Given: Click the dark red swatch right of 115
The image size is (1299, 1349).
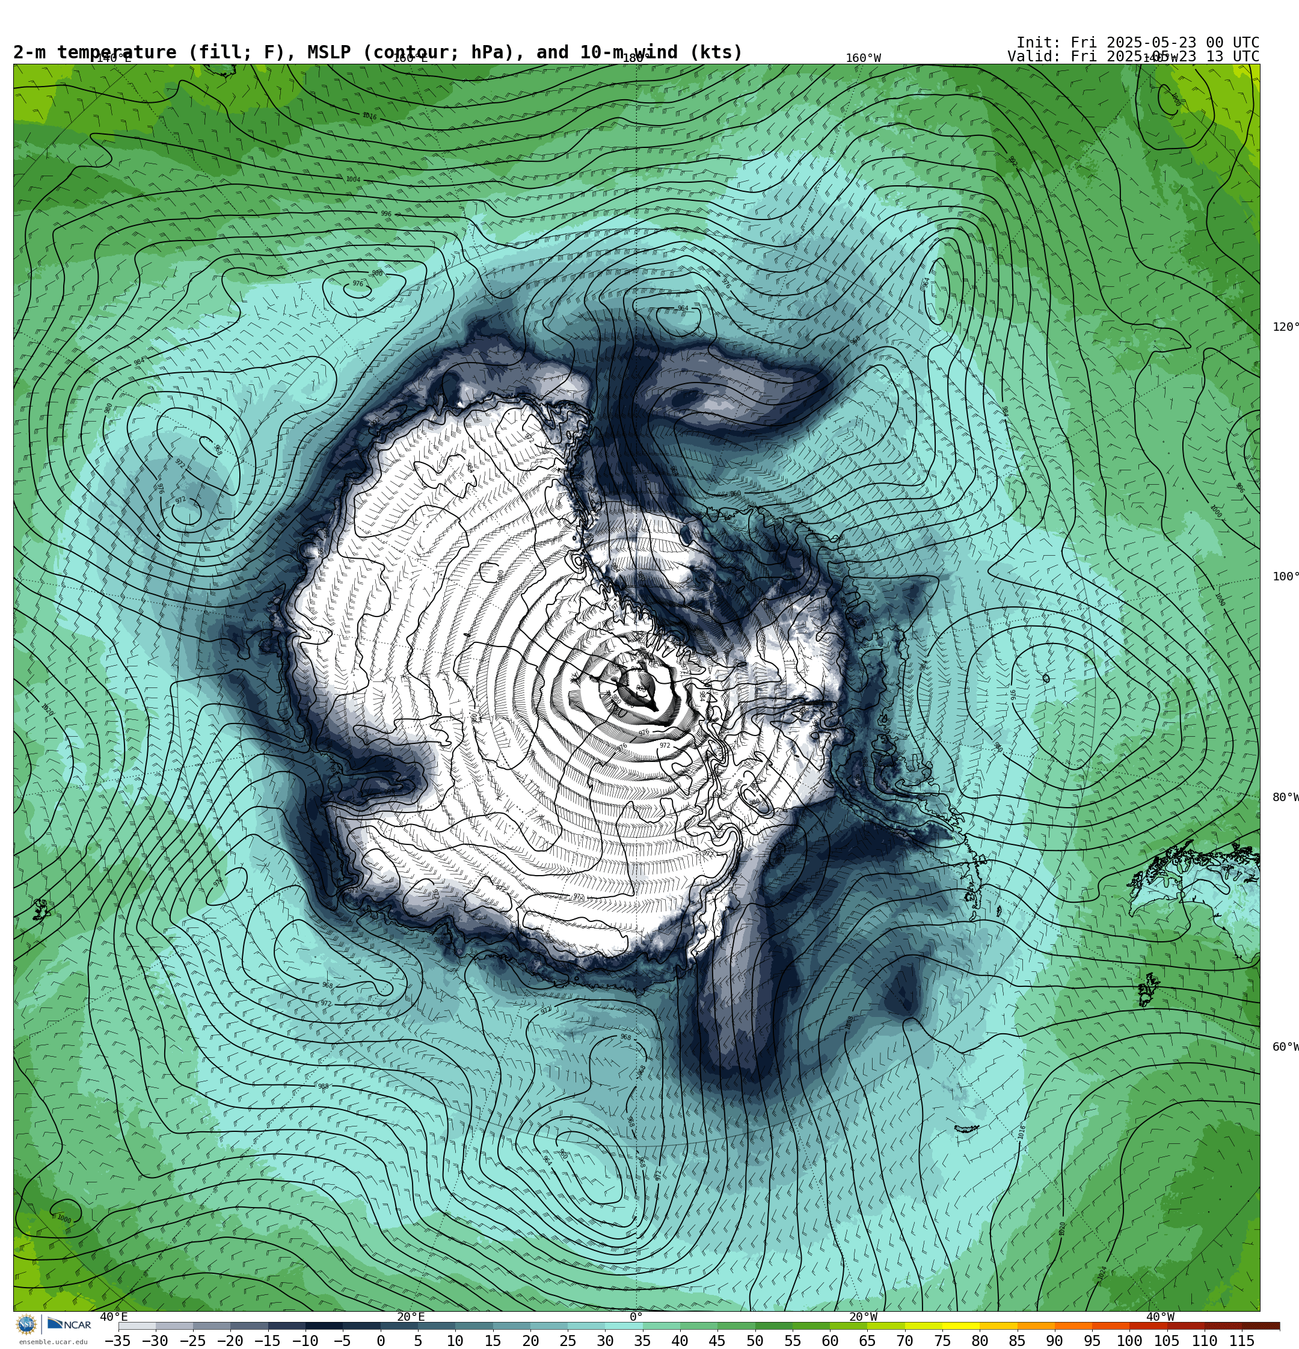Looking at the screenshot, I should click(x=1261, y=1326).
